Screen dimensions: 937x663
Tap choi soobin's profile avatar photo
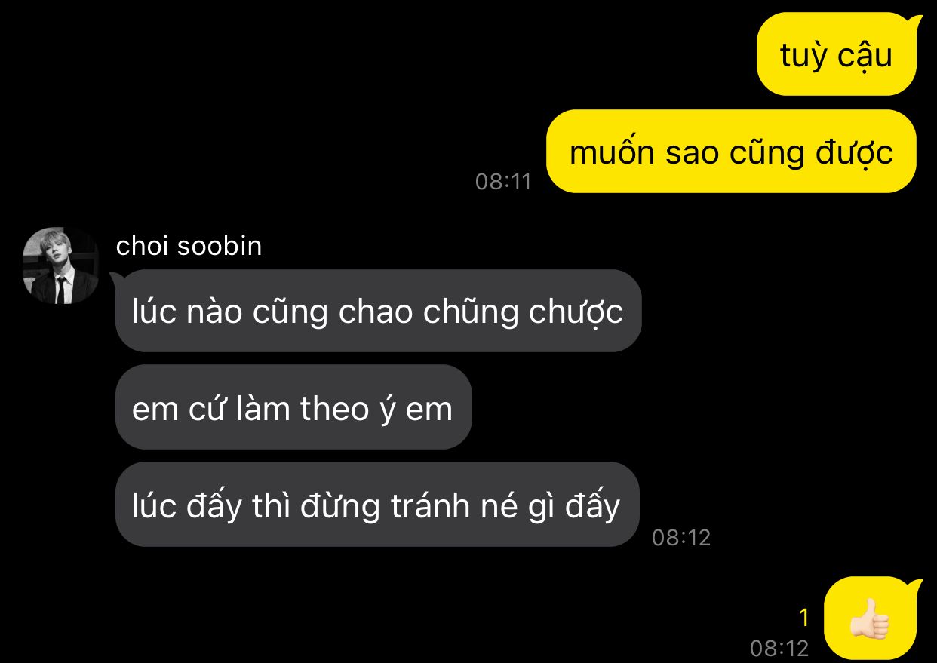60,266
